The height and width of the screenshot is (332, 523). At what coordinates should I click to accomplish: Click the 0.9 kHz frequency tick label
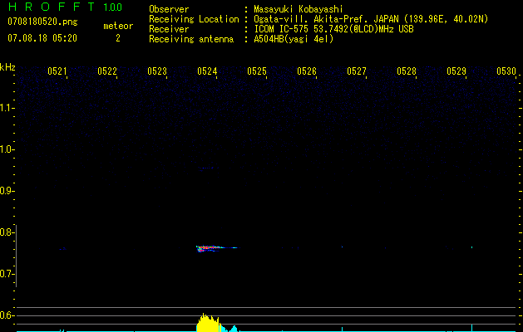pos(7,191)
